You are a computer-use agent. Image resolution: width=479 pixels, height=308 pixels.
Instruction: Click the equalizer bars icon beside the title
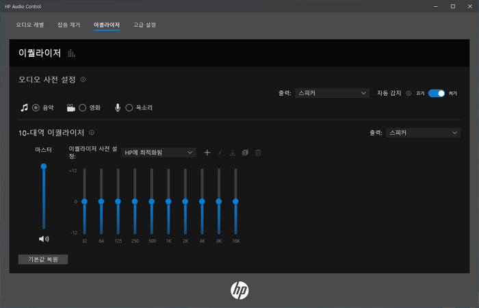tap(71, 53)
